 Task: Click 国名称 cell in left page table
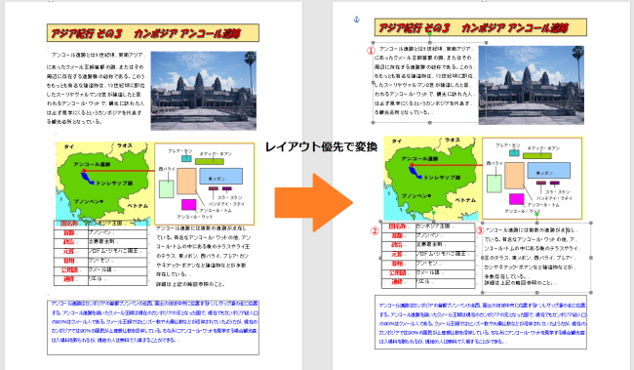(x=70, y=224)
